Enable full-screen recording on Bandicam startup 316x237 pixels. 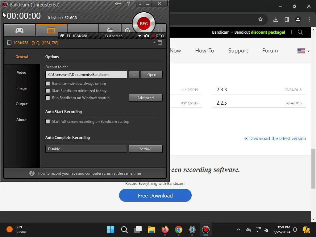click(x=48, y=122)
